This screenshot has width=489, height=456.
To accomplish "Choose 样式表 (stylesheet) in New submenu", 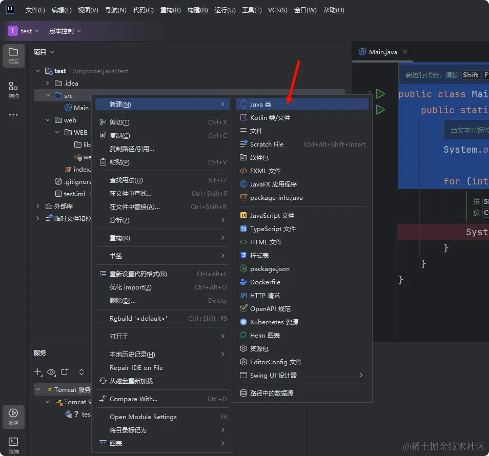I will point(302,256).
